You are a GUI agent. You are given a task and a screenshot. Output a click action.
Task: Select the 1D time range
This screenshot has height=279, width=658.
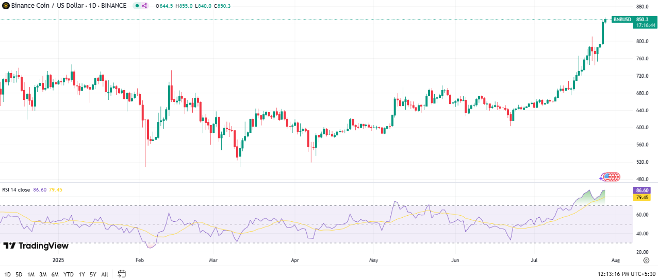pyautogui.click(x=8, y=274)
